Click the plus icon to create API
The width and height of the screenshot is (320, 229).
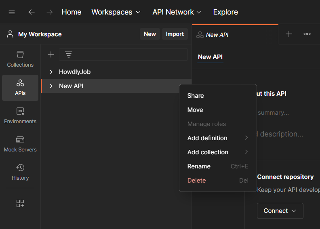(51, 55)
